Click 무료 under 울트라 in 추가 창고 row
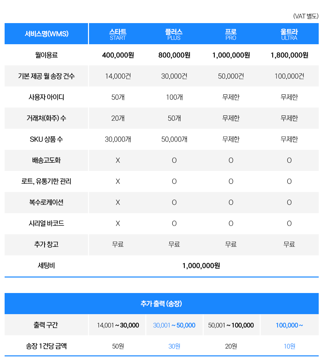Image resolution: width=323 pixels, height=360 pixels. tap(289, 245)
